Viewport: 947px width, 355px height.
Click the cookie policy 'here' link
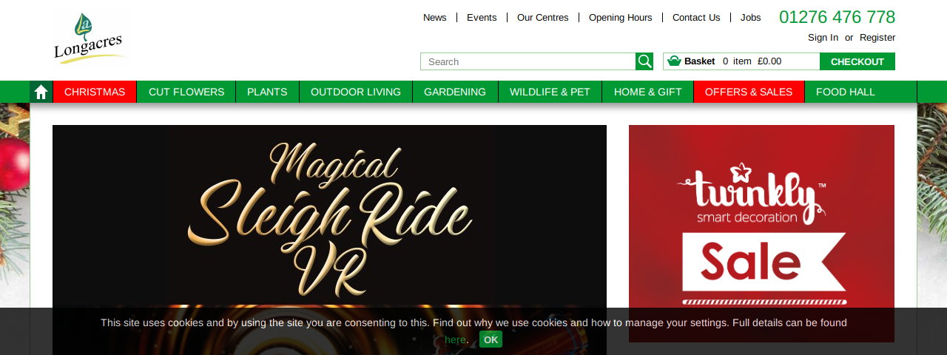pos(455,339)
